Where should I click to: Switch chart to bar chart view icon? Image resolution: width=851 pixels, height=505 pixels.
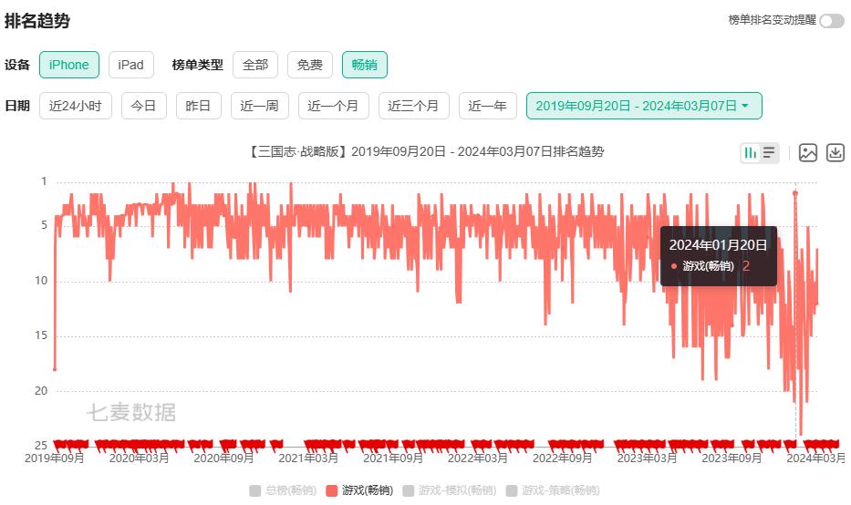pyautogui.click(x=751, y=153)
